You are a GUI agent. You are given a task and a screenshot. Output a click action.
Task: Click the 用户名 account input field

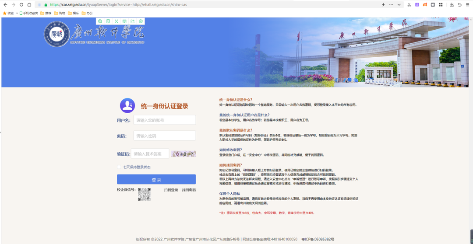164,120
